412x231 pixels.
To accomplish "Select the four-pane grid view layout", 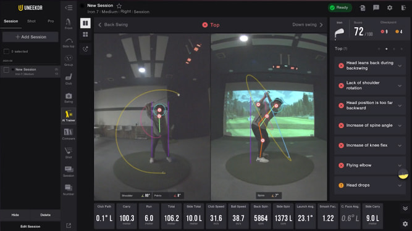I will click(x=85, y=34).
